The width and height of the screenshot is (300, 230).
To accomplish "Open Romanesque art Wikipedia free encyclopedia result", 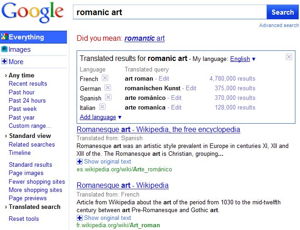I will coord(158,130).
